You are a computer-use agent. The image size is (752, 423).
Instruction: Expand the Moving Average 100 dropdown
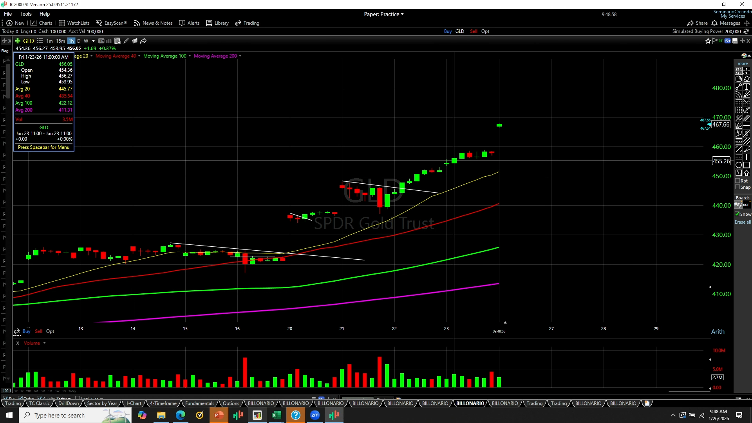(190, 56)
